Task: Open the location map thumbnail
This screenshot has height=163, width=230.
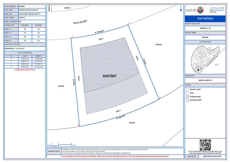Action: (x=205, y=59)
